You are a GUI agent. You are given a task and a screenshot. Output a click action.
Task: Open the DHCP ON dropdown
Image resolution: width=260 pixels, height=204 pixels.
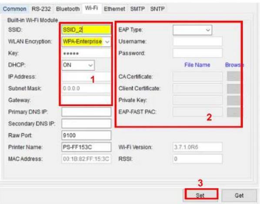[78, 65]
